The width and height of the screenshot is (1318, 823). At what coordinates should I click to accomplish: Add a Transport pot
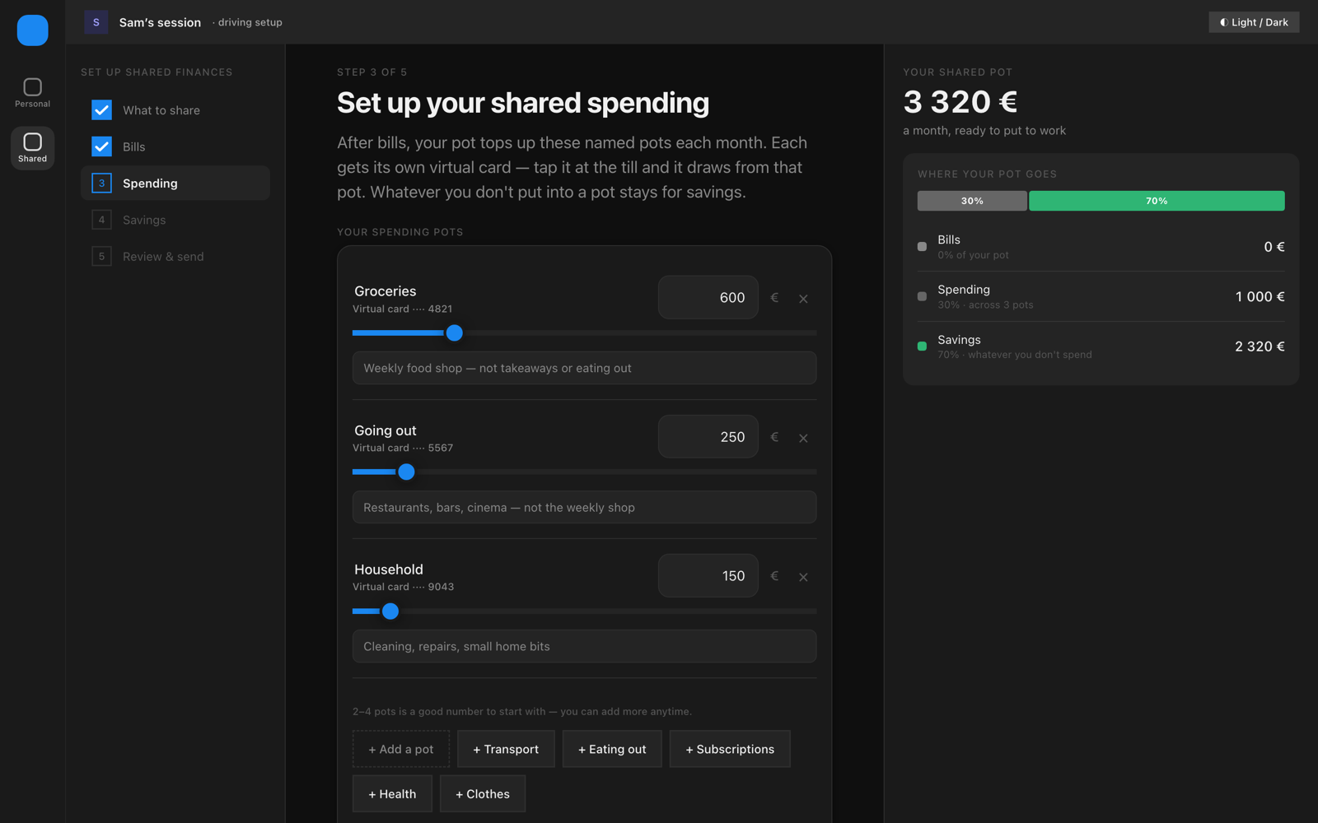click(x=506, y=749)
